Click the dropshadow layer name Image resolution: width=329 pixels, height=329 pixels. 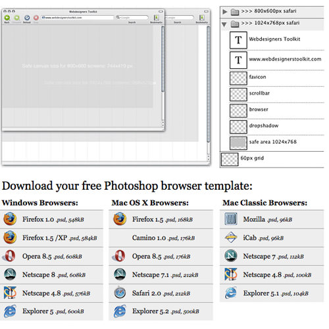[264, 125]
